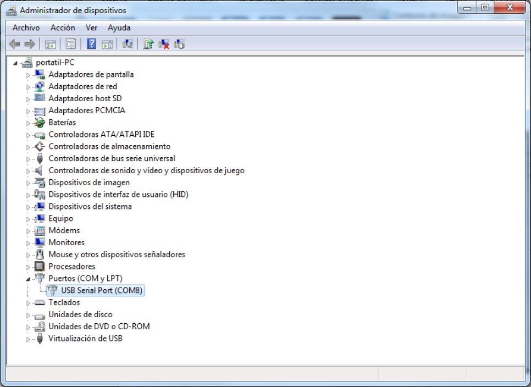This screenshot has width=531, height=387.
Task: Click the Uninstall device red X icon
Action: [164, 44]
